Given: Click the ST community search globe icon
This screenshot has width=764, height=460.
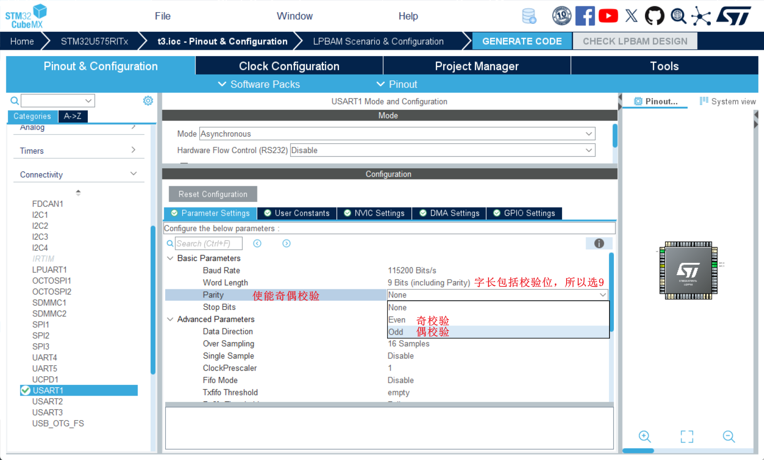Looking at the screenshot, I should (x=678, y=16).
